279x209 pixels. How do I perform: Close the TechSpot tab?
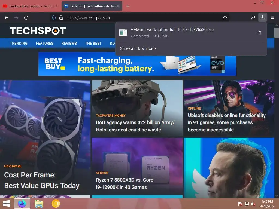coord(118,6)
